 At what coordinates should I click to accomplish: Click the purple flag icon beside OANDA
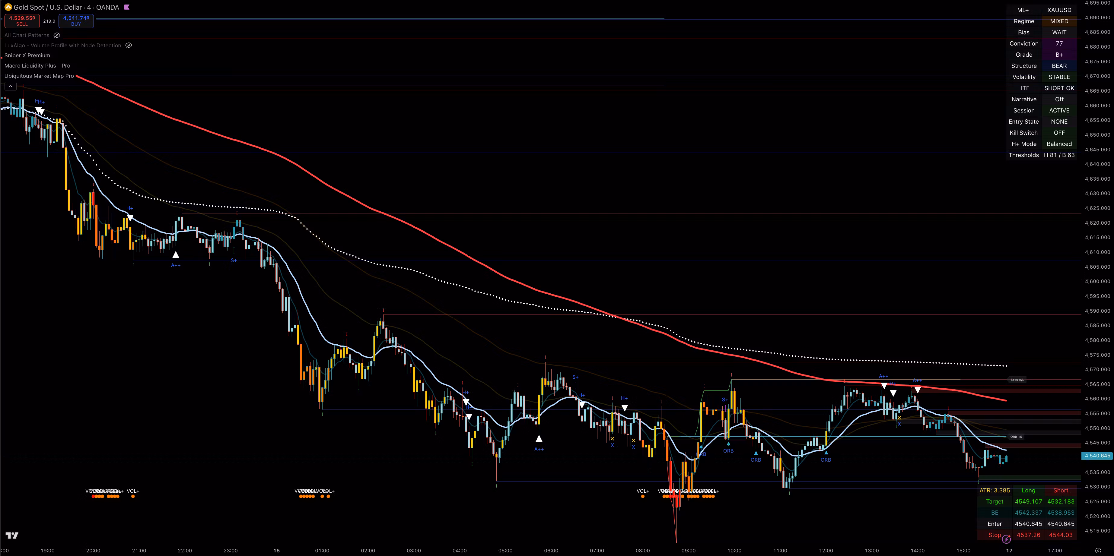[x=127, y=7]
